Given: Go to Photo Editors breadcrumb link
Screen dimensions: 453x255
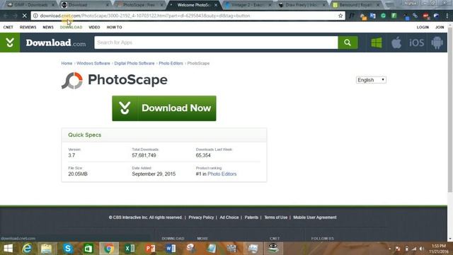Looking at the screenshot, I should pos(171,63).
